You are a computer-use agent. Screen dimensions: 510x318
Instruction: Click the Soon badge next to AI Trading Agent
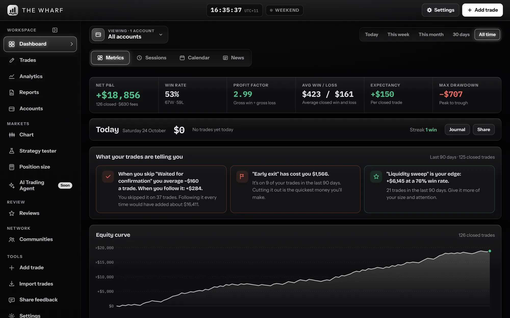coord(65,185)
